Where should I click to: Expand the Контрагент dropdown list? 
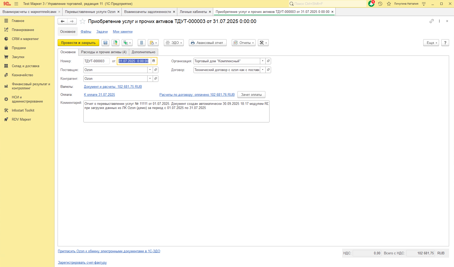click(x=150, y=78)
